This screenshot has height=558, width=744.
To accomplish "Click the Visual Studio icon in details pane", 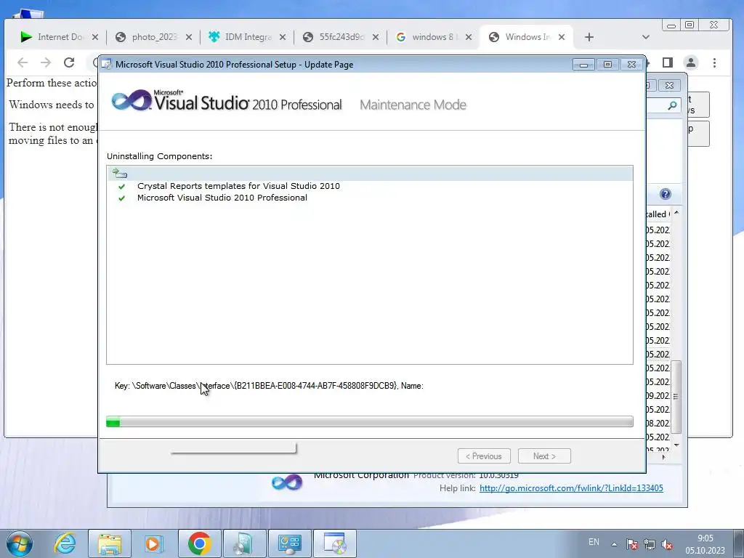I will [287, 482].
